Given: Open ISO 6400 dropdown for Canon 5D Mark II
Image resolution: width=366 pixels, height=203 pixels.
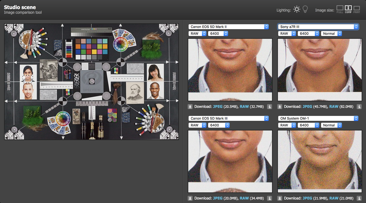Looking at the screenshot, I should coord(218,33).
